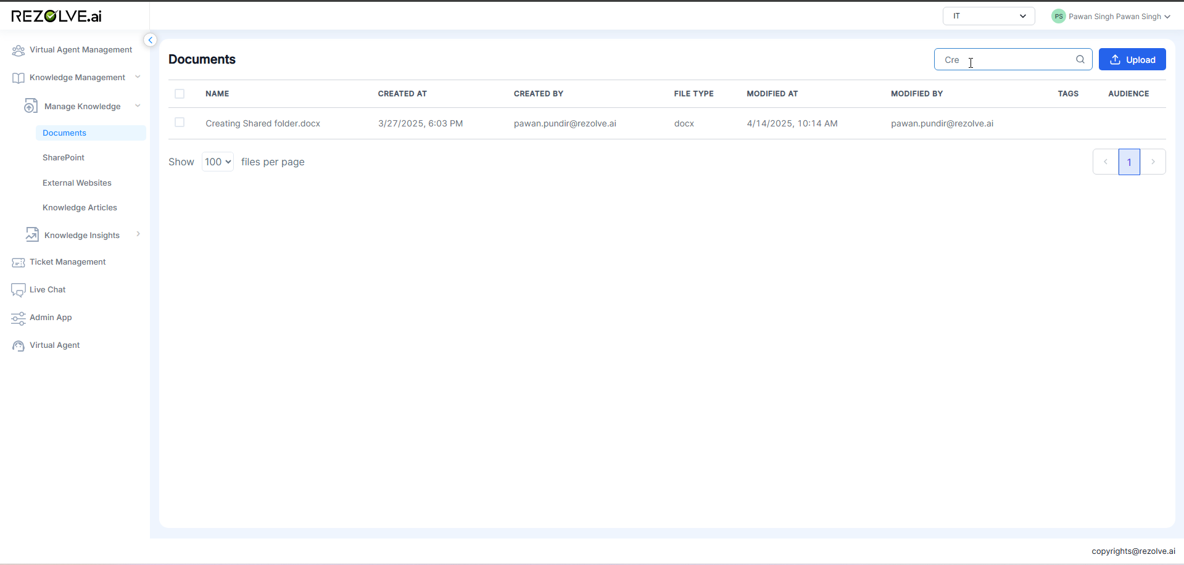Click the docx file type cell
The width and height of the screenshot is (1184, 565).
pos(684,123)
